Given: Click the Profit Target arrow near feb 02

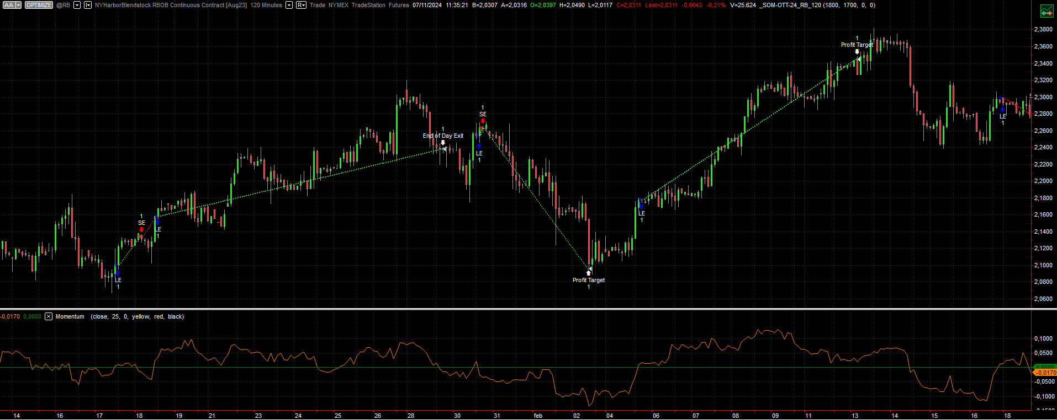Looking at the screenshot, I should [589, 272].
